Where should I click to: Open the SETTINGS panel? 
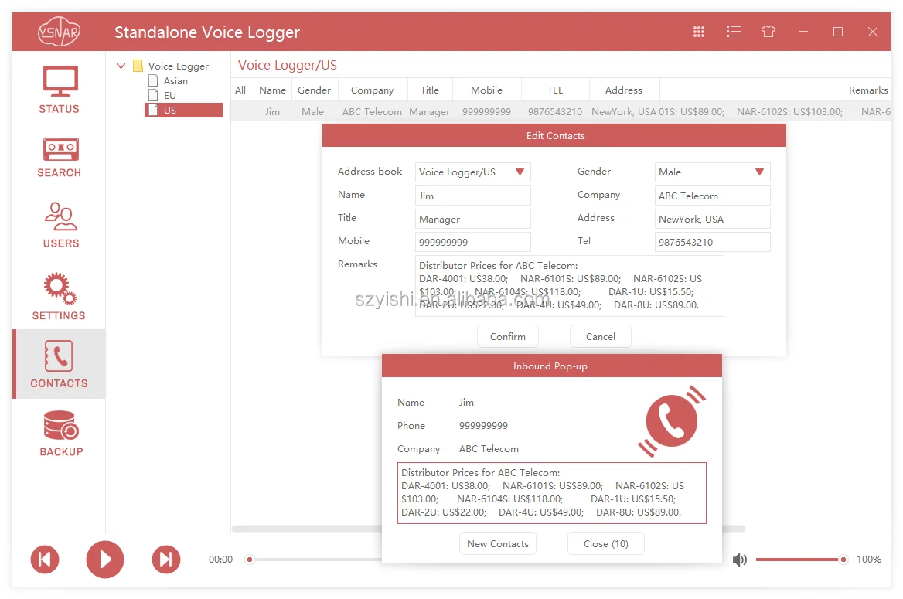59,295
